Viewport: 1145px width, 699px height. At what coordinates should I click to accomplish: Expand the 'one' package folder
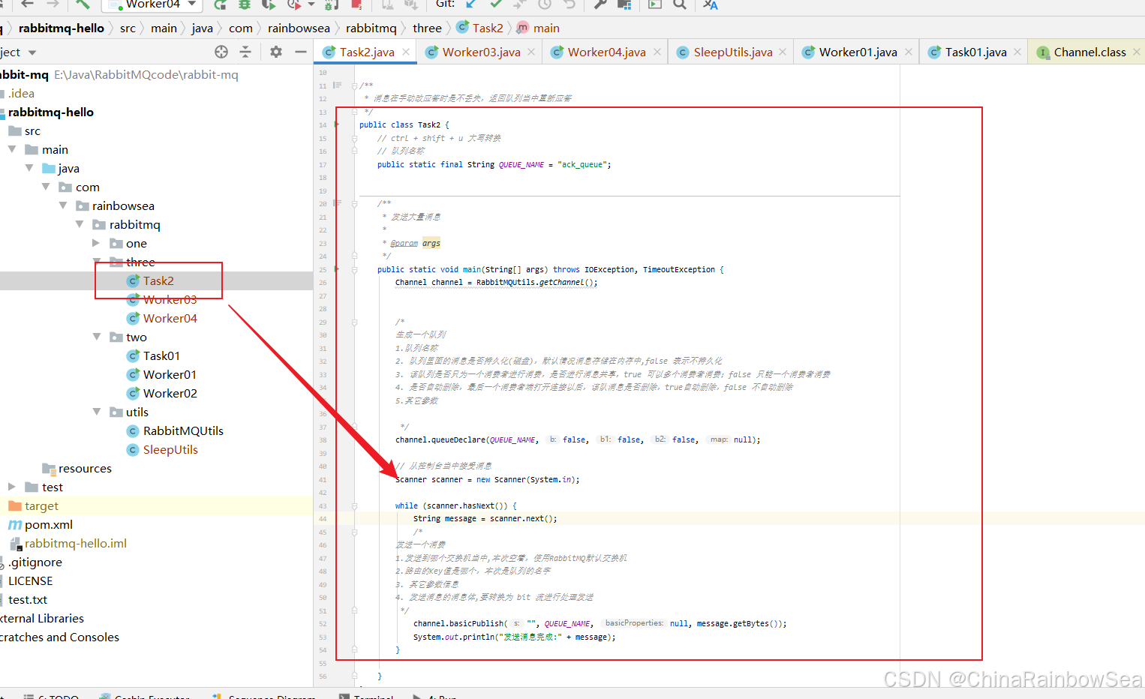click(96, 243)
